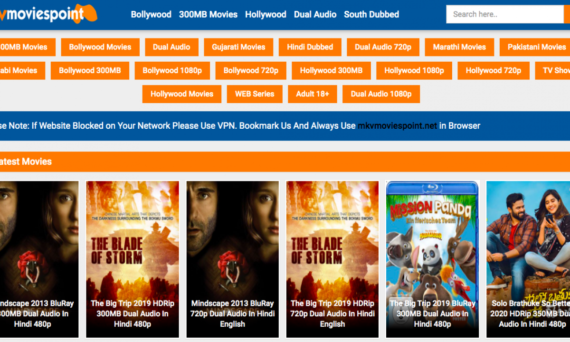The width and height of the screenshot is (570, 342).
Task: Select 300MB Movies in the top navigation bar
Action: pos(208,14)
